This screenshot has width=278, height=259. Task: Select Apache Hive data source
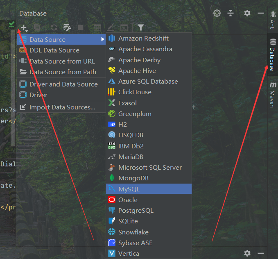pyautogui.click(x=149, y=70)
